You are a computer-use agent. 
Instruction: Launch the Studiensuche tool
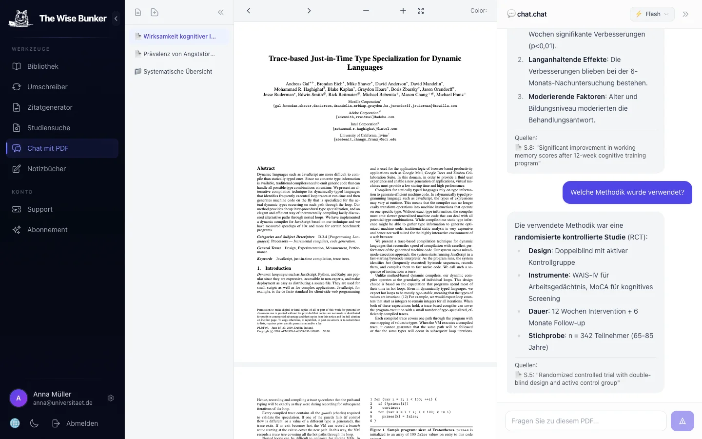click(48, 128)
